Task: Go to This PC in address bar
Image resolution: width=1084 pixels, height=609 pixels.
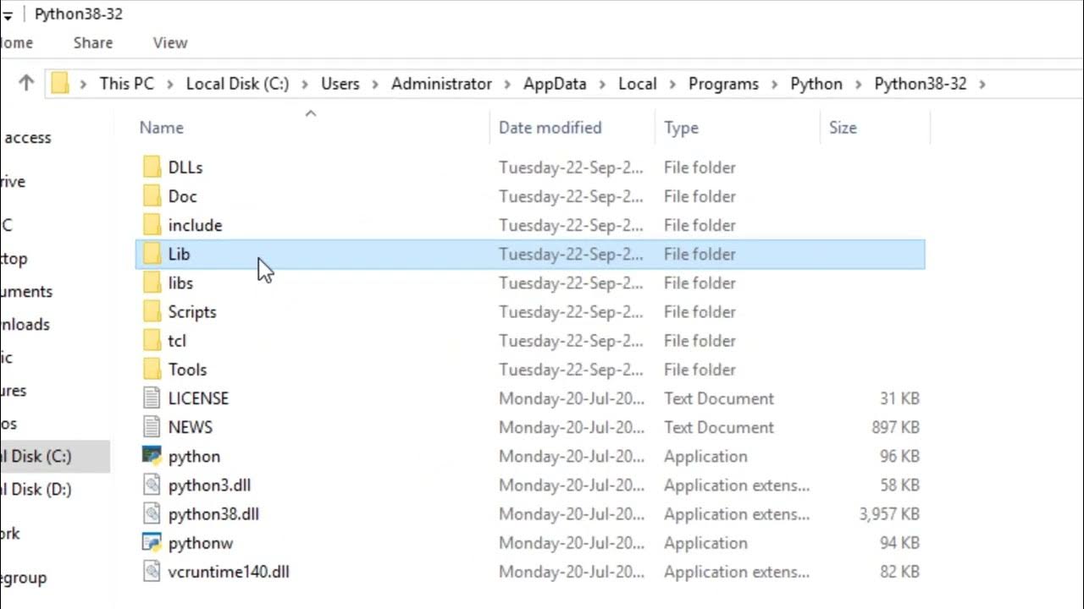Action: point(127,84)
